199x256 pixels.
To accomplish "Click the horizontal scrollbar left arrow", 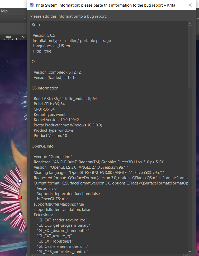I will point(32,255).
